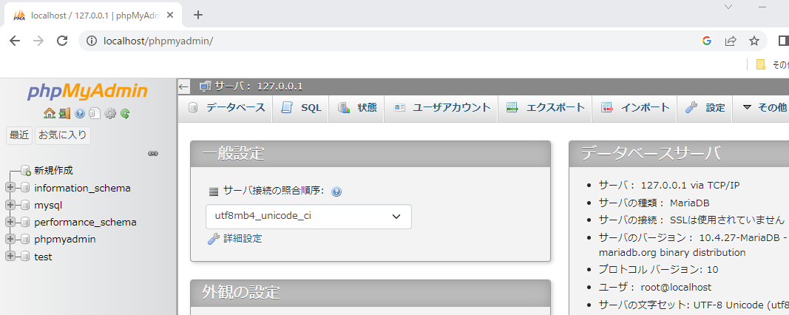Screen dimensions: 789x315
Task: Click help icon beside サーバ接続の照合順序
Action: click(x=336, y=192)
